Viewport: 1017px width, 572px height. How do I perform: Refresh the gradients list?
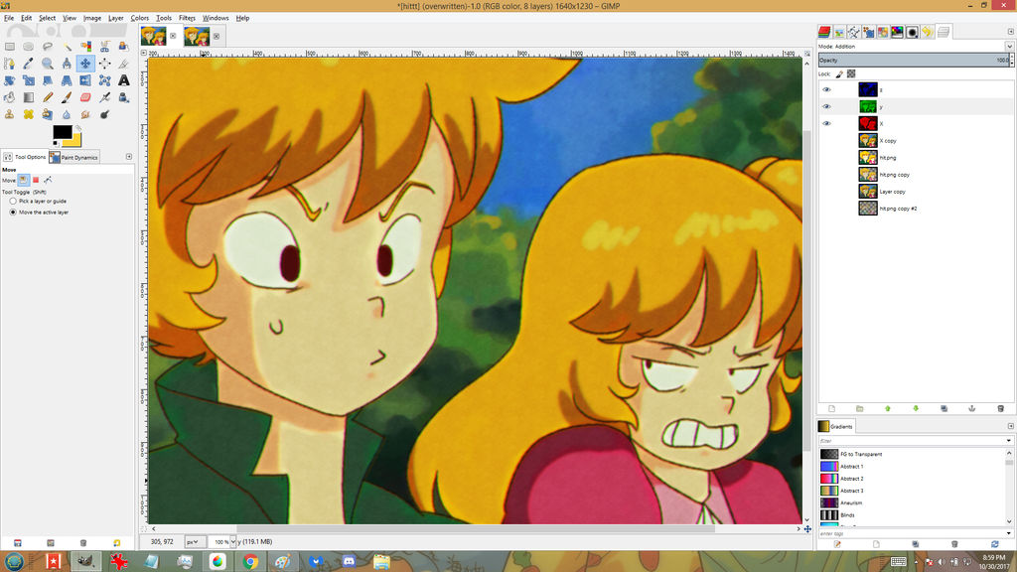[994, 544]
